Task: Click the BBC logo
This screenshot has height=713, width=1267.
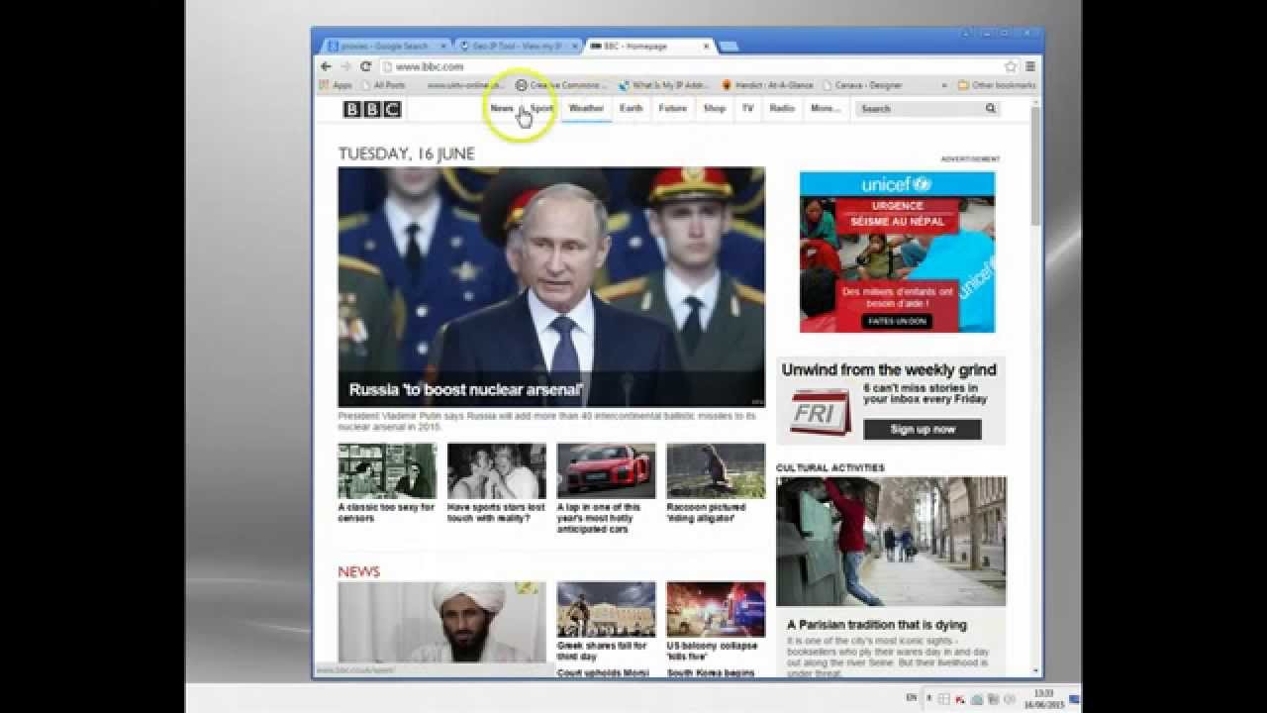Action: click(372, 109)
